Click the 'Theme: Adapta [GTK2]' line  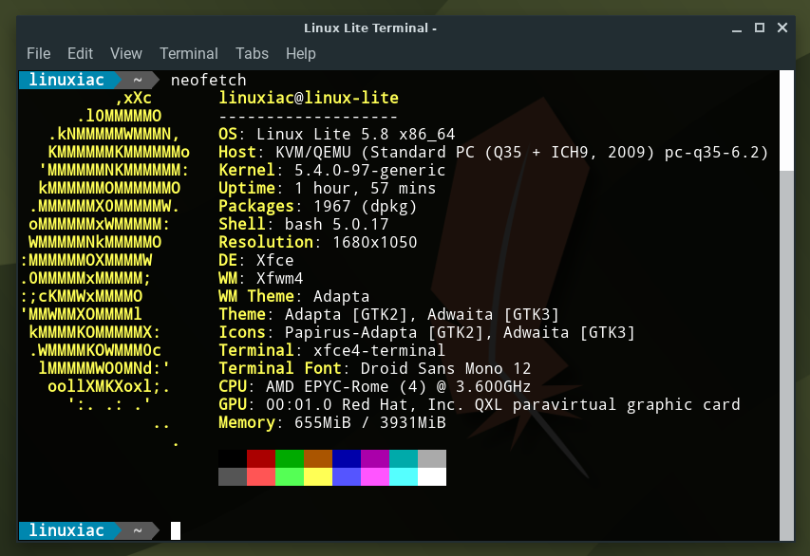pyautogui.click(x=388, y=314)
